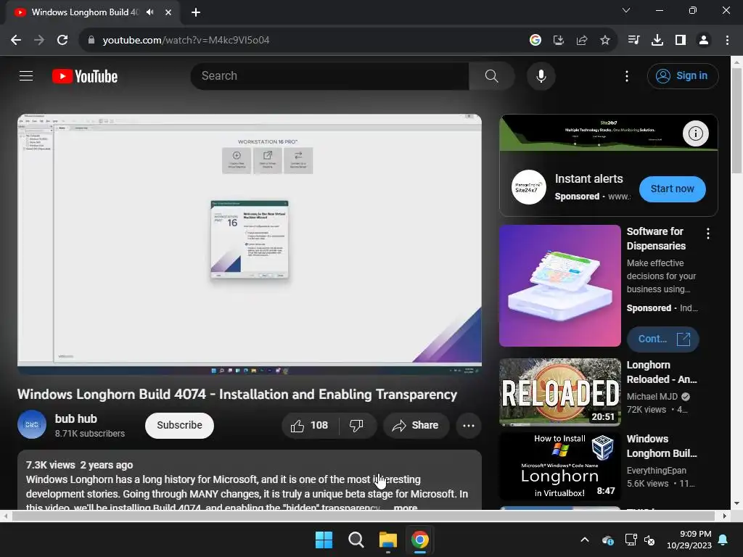Open more actions ellipsis under video
The width and height of the screenshot is (743, 557).
pos(468,425)
